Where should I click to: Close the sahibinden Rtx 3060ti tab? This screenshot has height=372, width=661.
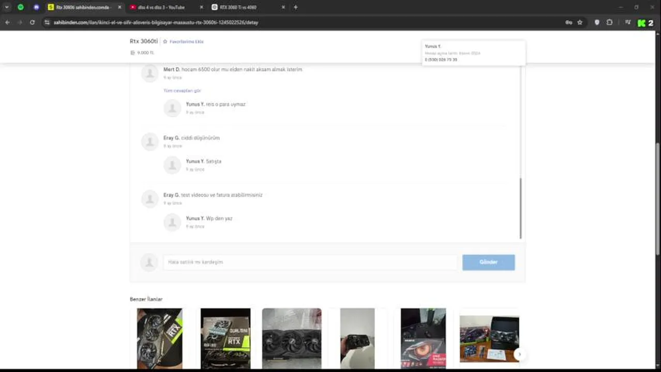pos(120,7)
